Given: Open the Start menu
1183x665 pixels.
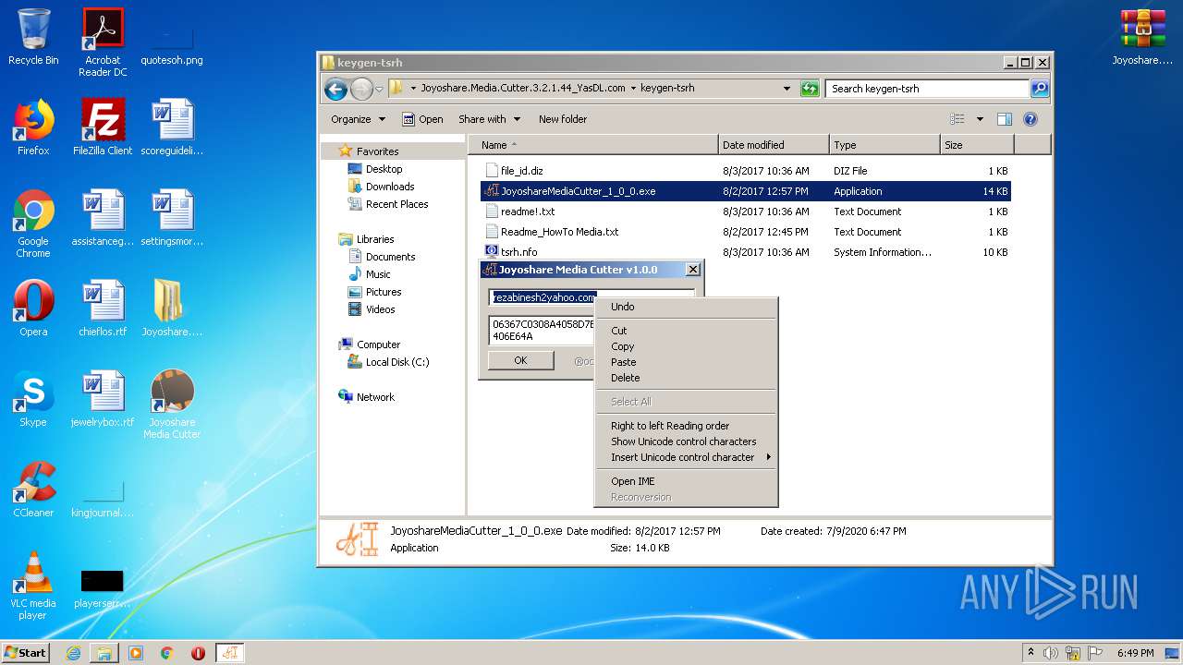Looking at the screenshot, I should [25, 653].
